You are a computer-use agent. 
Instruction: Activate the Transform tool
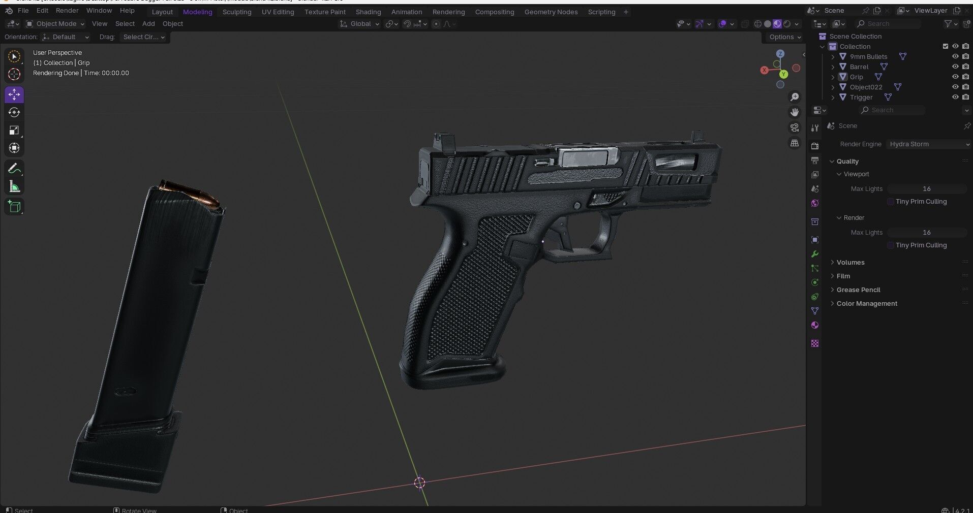pos(14,148)
